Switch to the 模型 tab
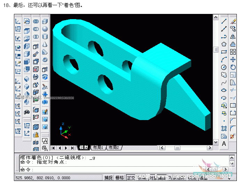241x182 pixels. point(84,148)
